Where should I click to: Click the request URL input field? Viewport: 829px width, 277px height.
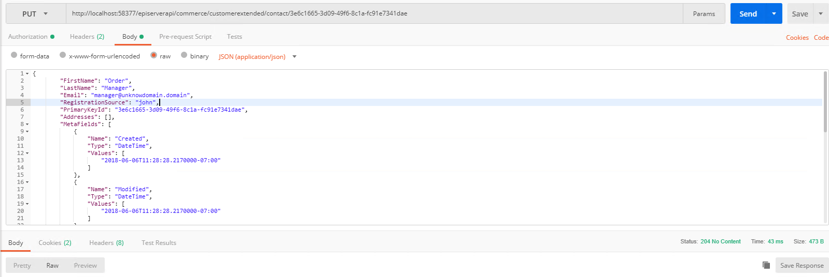[373, 14]
